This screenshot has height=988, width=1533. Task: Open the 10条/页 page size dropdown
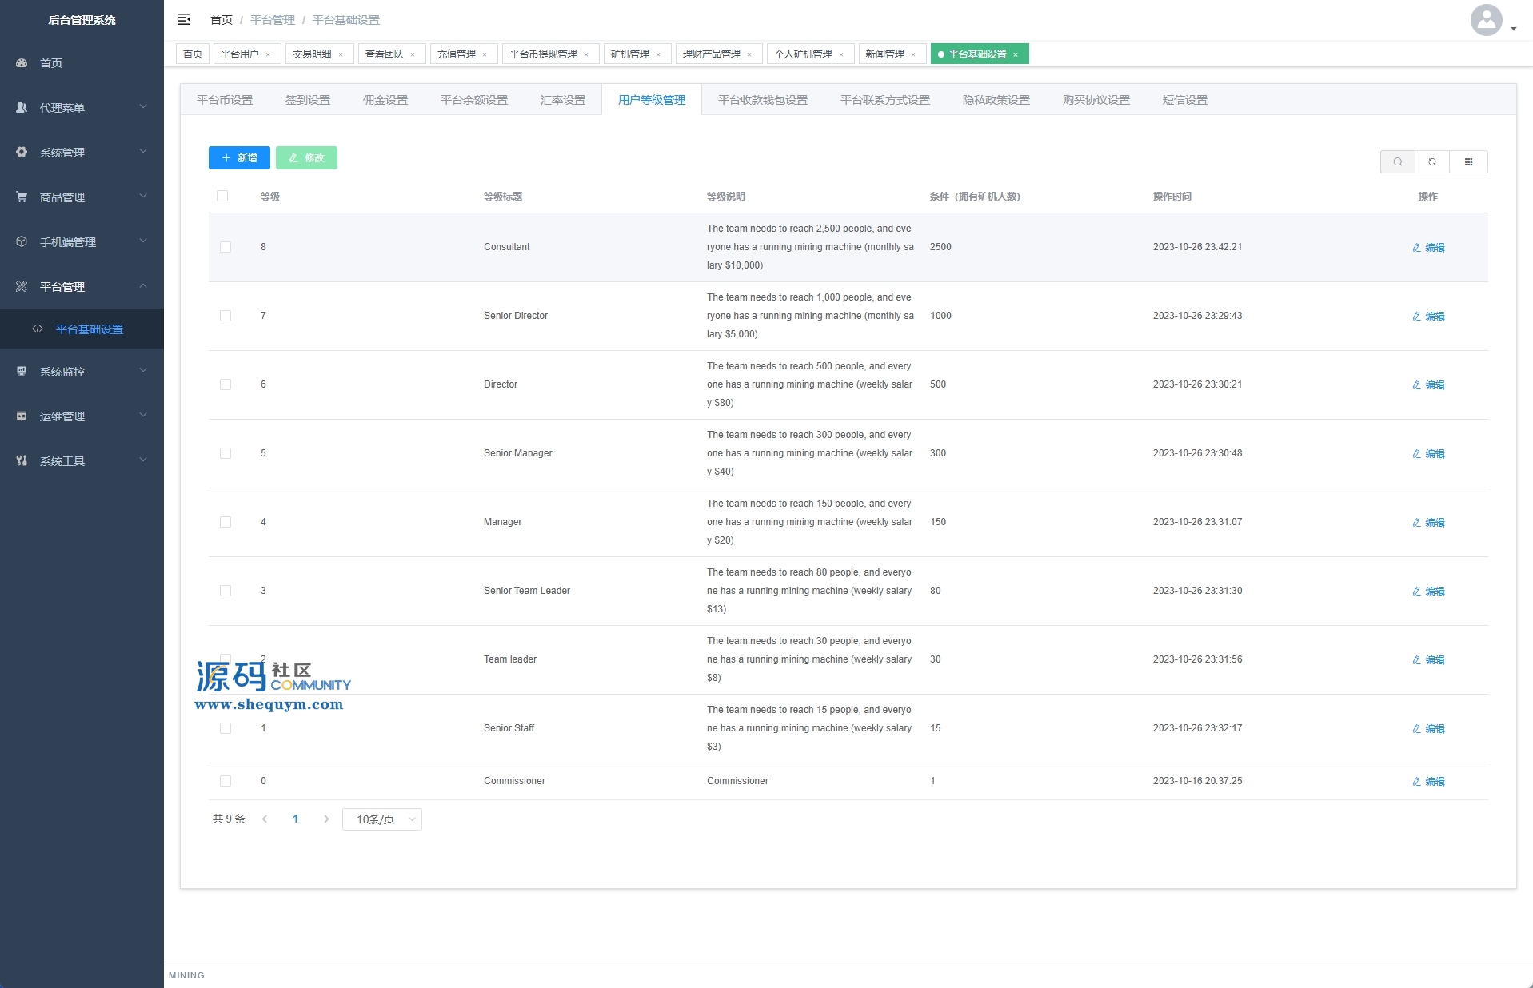coord(382,819)
